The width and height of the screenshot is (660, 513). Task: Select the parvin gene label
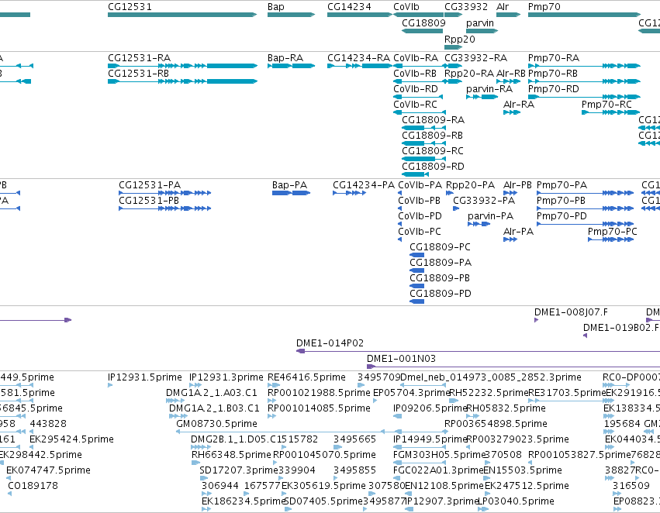[x=480, y=22]
